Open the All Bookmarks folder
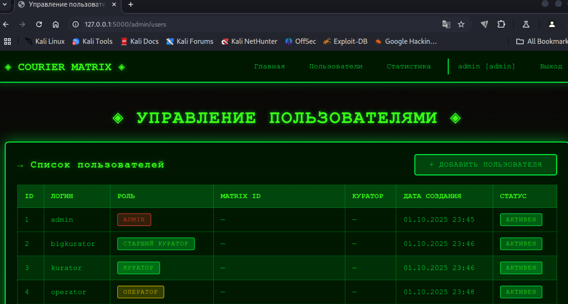Viewport: 568px width, 304px height. (x=541, y=41)
